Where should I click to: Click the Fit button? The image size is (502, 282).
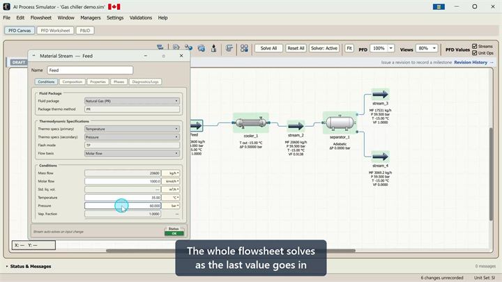349,48
